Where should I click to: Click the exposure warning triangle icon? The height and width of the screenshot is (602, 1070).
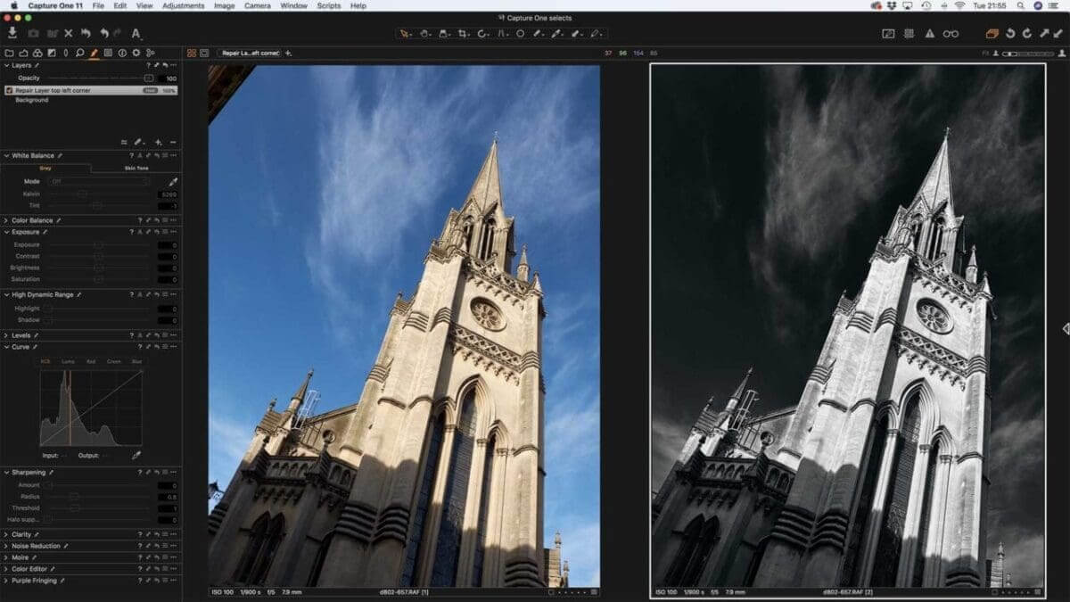930,33
